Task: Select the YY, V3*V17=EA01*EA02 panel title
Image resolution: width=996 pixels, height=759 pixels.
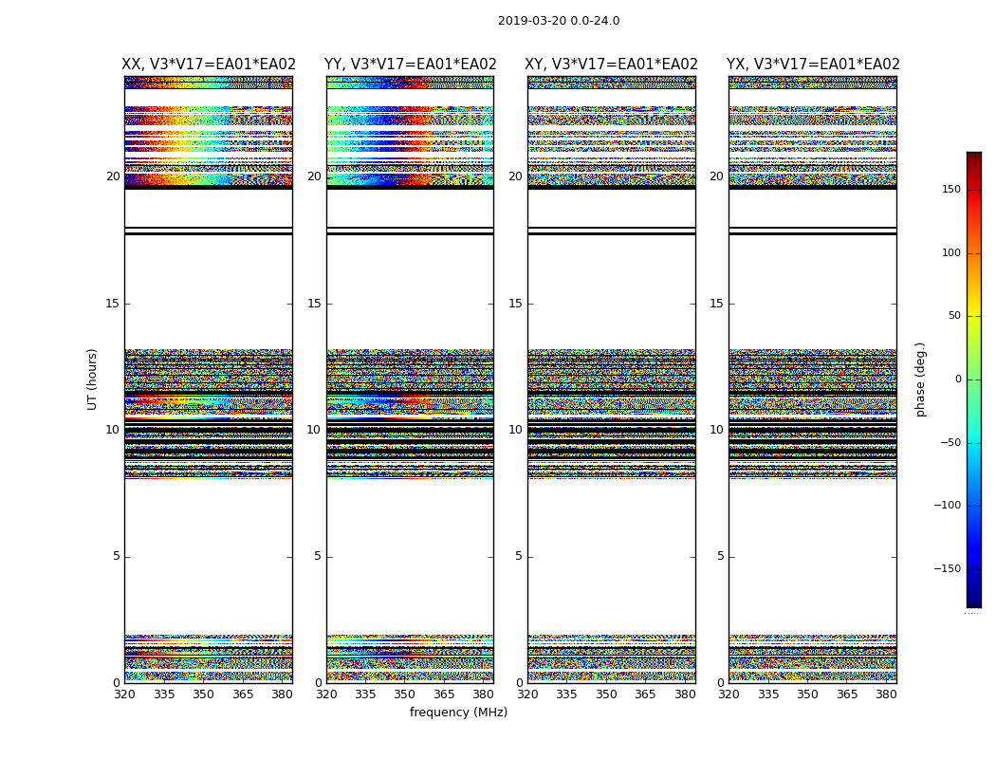Action: coord(411,65)
